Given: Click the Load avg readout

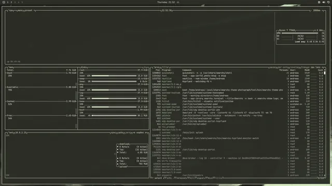Looking at the screenshot, I should tap(309, 42).
